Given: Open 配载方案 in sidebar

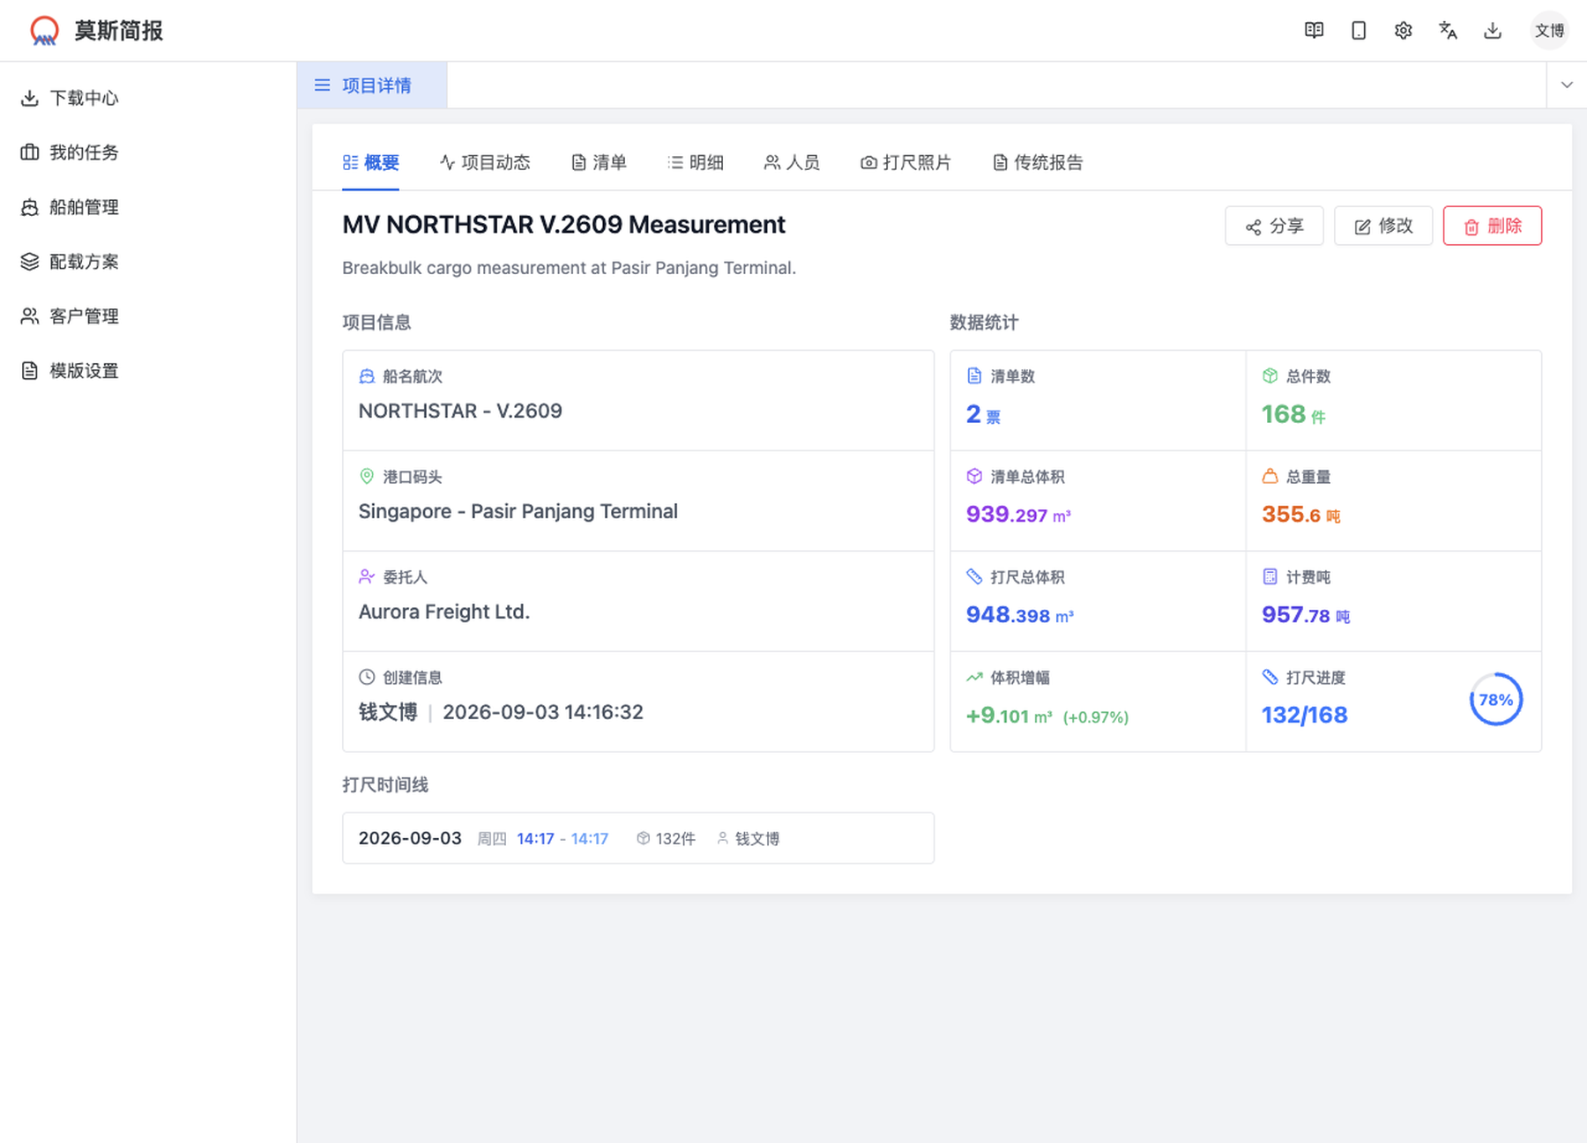Looking at the screenshot, I should [148, 262].
